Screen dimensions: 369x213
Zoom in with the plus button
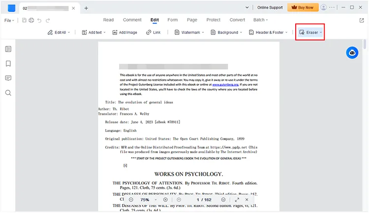point(165,200)
